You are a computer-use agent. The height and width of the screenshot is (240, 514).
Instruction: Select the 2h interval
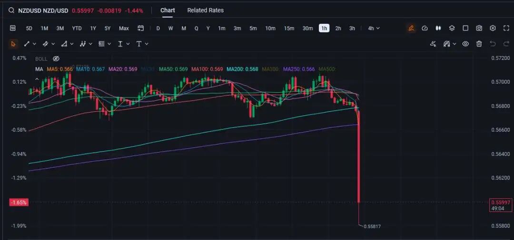click(x=338, y=28)
